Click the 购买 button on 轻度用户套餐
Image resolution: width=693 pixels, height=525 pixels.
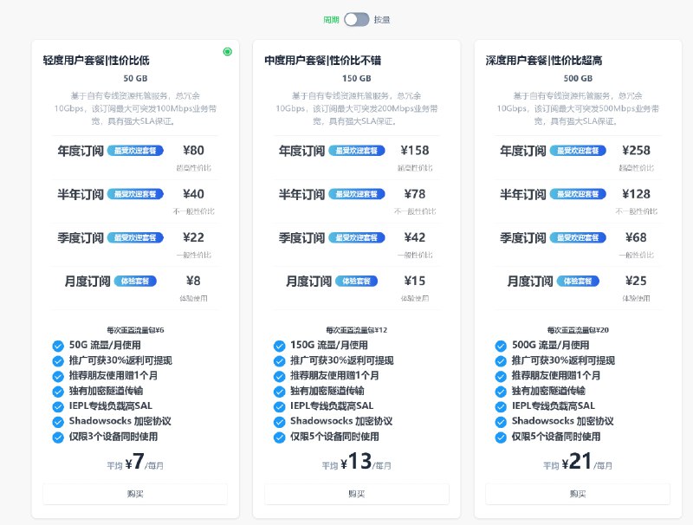135,494
